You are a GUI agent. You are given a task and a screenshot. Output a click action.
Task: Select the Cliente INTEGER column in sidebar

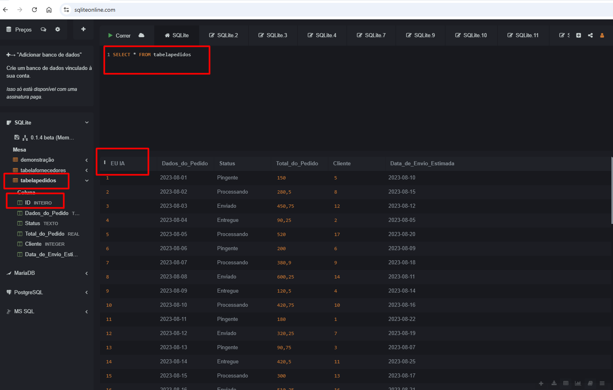[41, 244]
